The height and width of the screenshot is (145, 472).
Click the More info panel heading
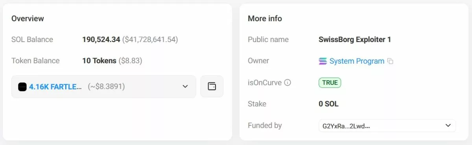(265, 18)
